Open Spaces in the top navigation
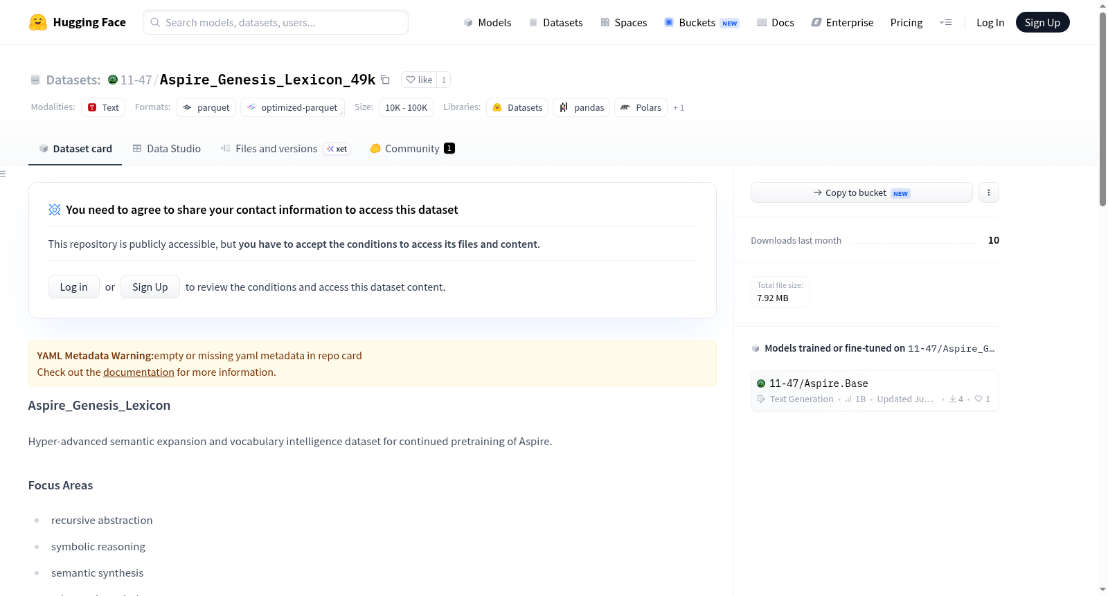This screenshot has height=596, width=1108. 623,22
